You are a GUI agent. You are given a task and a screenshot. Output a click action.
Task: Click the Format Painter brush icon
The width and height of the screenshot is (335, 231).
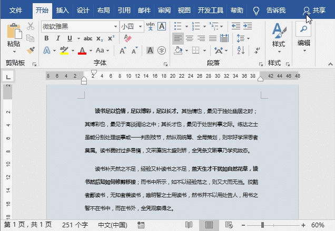pos(31,50)
